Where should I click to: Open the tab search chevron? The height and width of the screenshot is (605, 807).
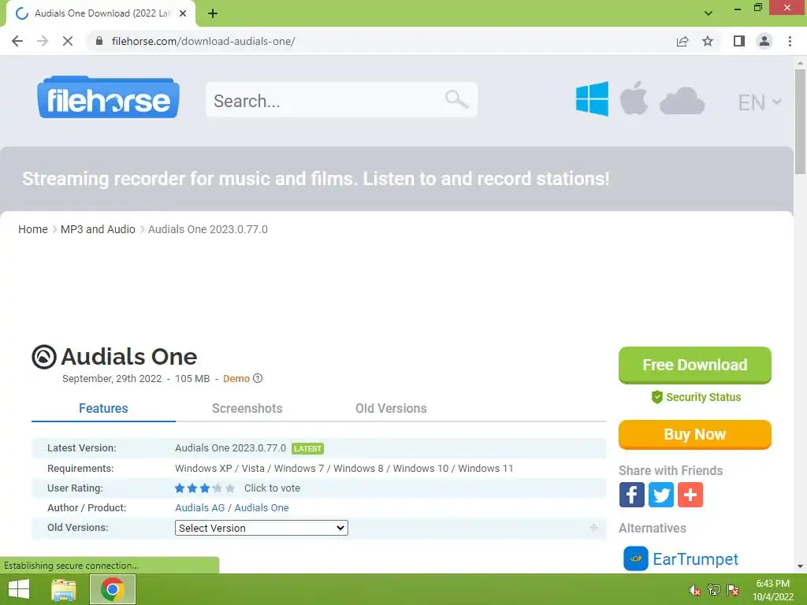click(x=708, y=13)
